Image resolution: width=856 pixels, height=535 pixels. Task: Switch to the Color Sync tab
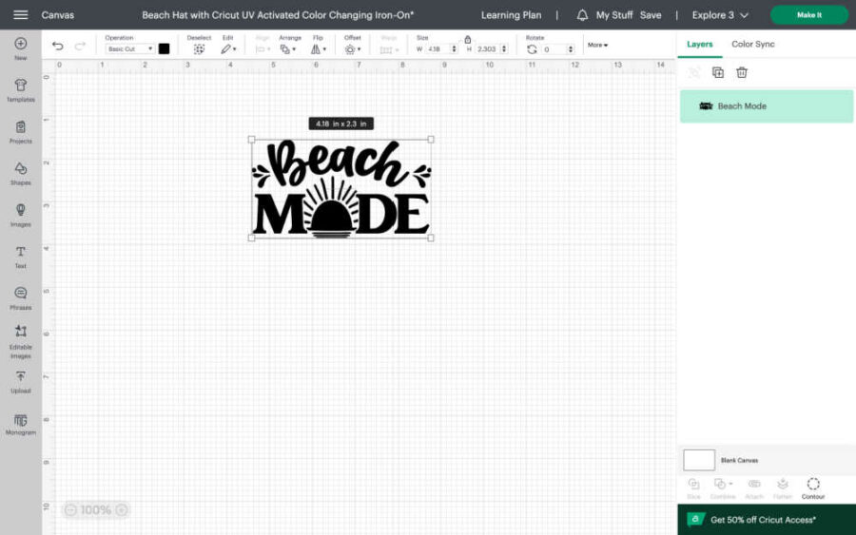(x=752, y=44)
